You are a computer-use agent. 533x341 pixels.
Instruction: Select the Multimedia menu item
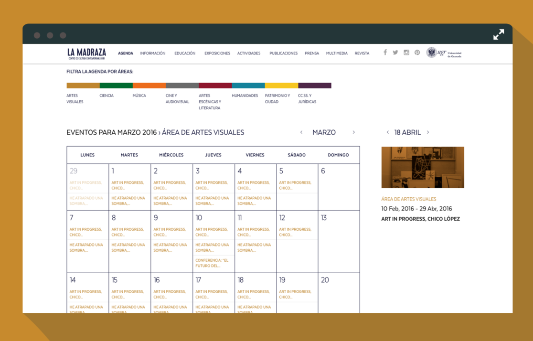(337, 53)
